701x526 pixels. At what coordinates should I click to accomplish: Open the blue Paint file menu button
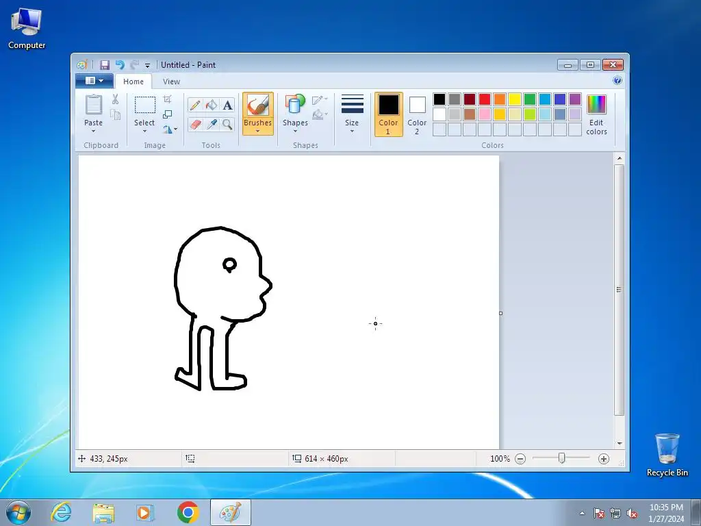[94, 81]
